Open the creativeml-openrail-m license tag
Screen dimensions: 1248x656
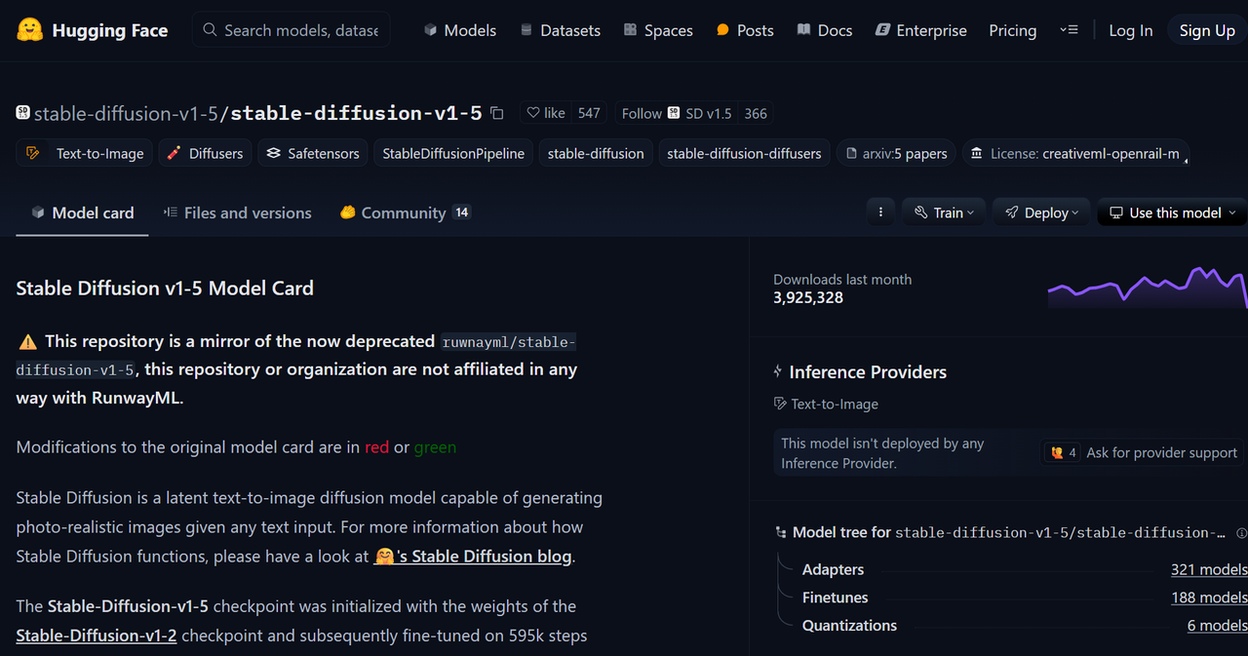tap(1075, 153)
